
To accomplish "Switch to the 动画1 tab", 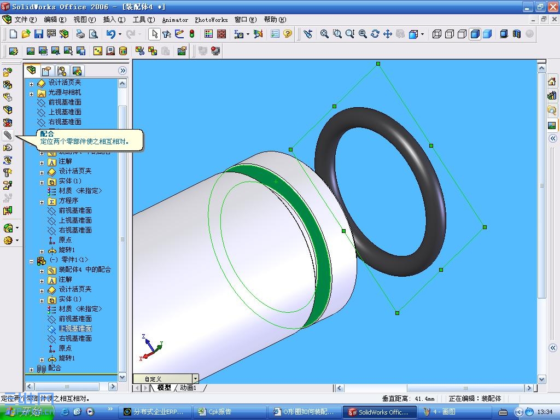I will pos(188,388).
